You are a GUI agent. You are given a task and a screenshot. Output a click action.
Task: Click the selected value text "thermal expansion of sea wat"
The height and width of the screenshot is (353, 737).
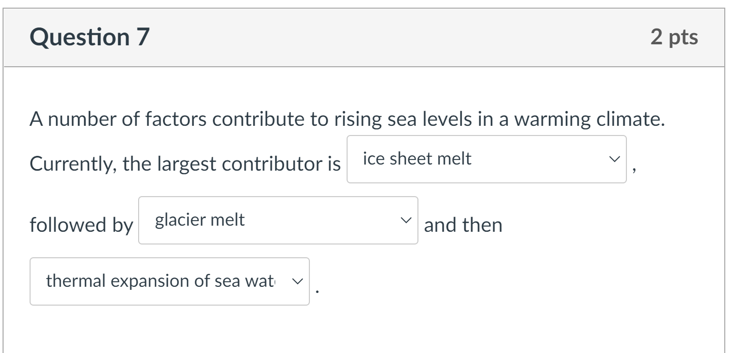point(160,281)
